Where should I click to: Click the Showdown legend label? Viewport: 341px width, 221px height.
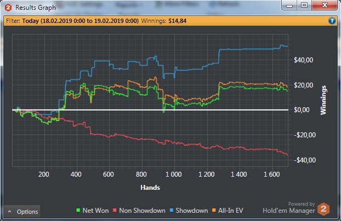tap(191, 211)
